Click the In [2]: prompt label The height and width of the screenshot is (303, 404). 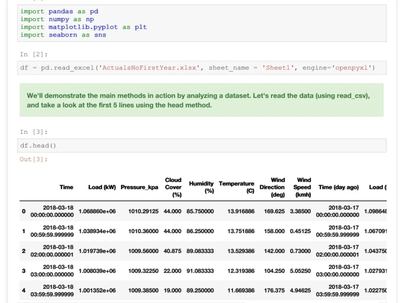(34, 55)
